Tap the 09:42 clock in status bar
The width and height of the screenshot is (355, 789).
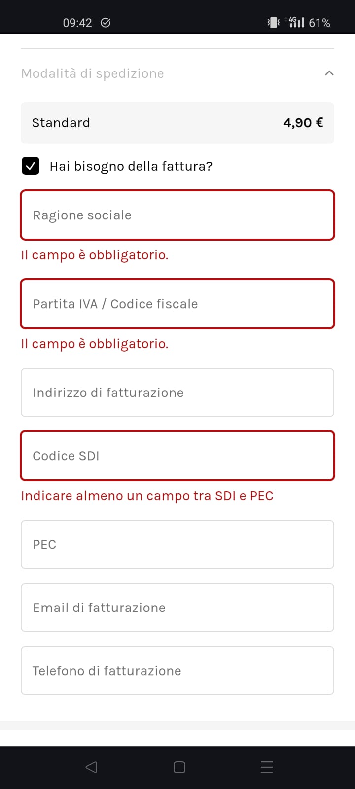click(77, 23)
